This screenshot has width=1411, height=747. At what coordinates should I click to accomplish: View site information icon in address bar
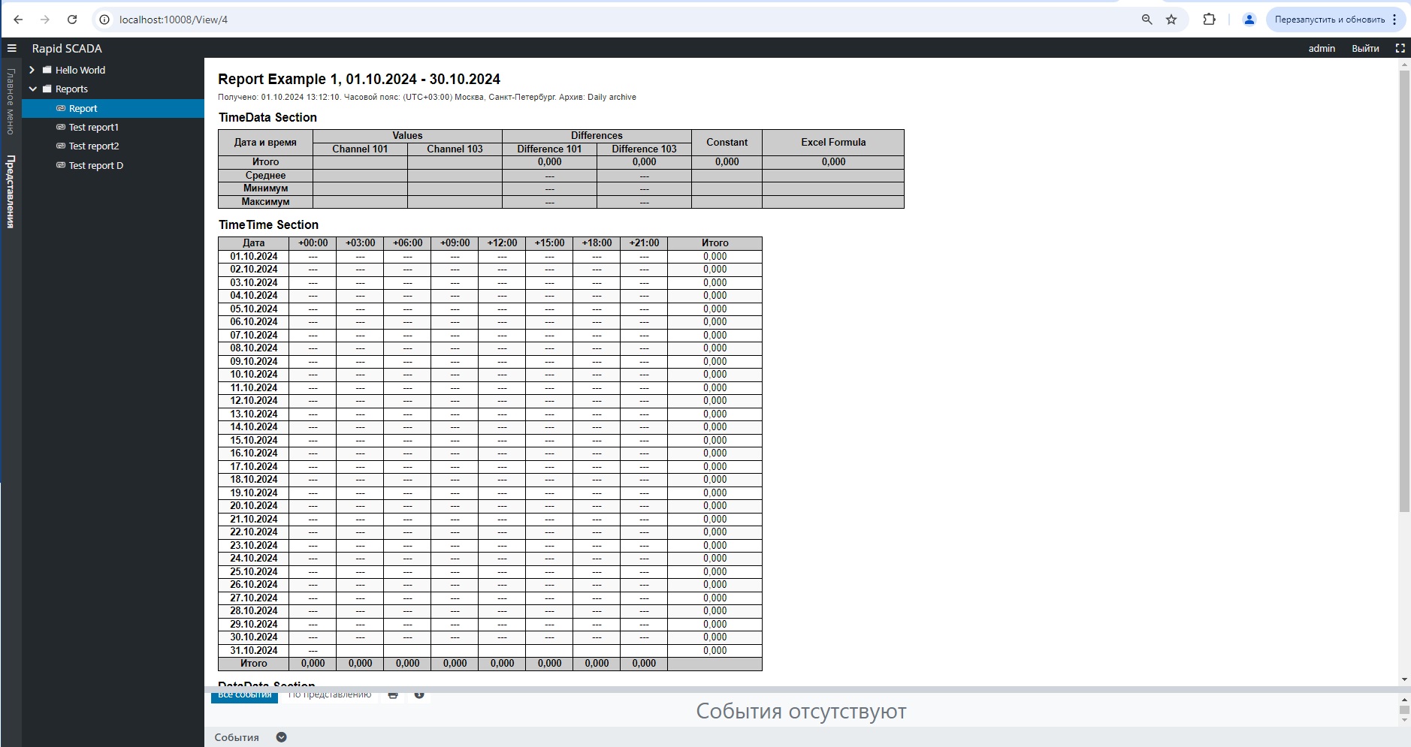(x=104, y=20)
